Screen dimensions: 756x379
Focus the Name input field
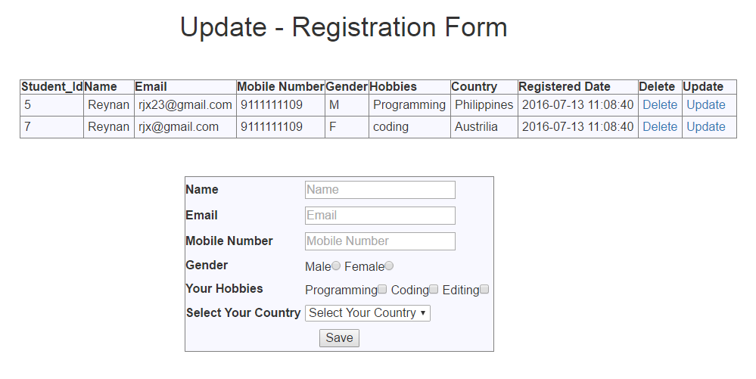click(x=380, y=190)
